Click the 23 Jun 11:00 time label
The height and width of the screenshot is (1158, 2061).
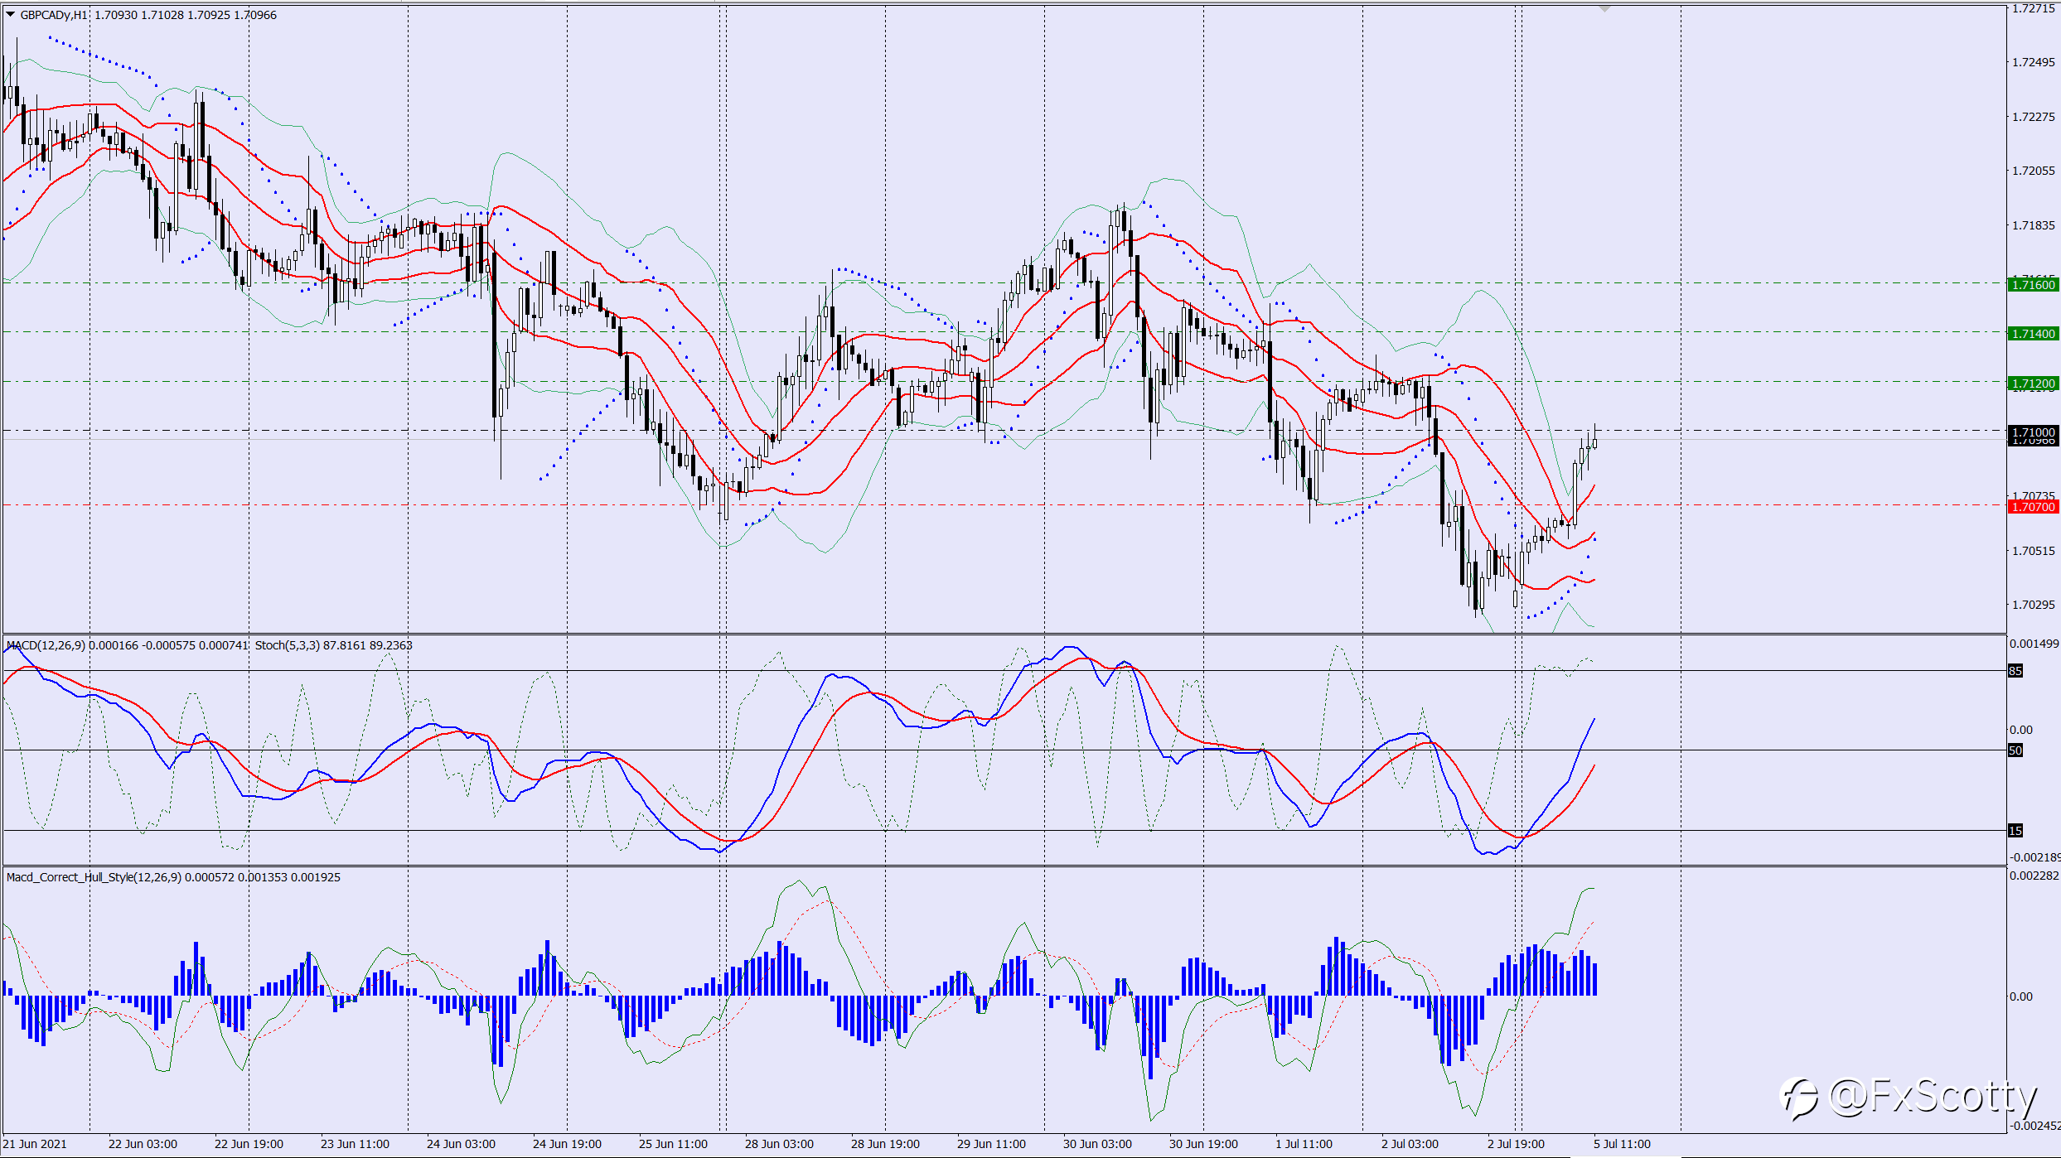[355, 1144]
